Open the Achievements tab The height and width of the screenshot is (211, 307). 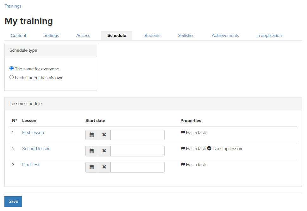pyautogui.click(x=225, y=36)
